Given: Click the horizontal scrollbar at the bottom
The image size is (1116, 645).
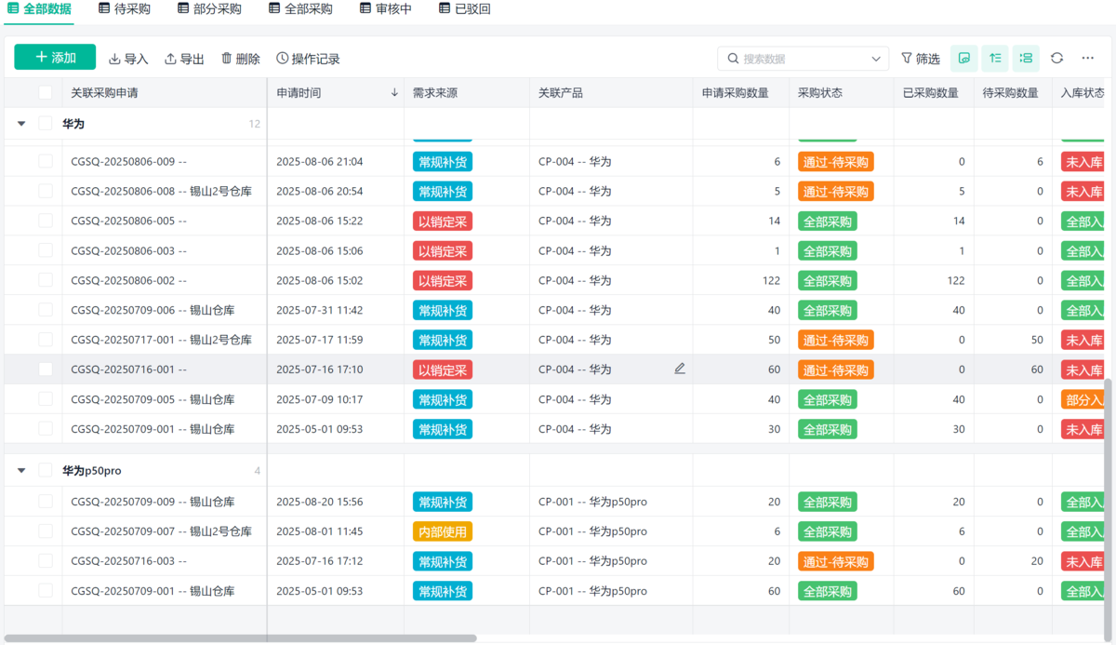Looking at the screenshot, I should click(x=240, y=638).
